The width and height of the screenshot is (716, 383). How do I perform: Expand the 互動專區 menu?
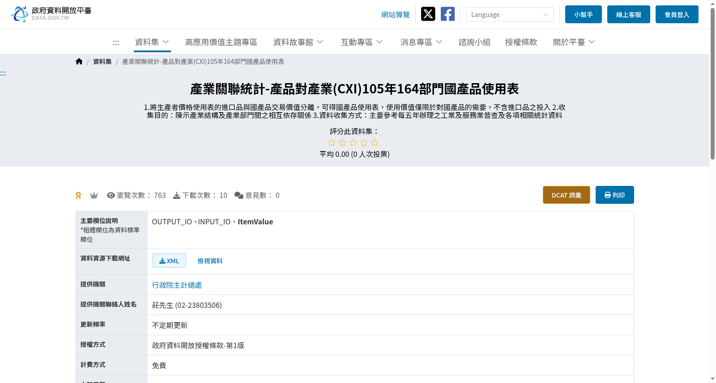pyautogui.click(x=362, y=42)
